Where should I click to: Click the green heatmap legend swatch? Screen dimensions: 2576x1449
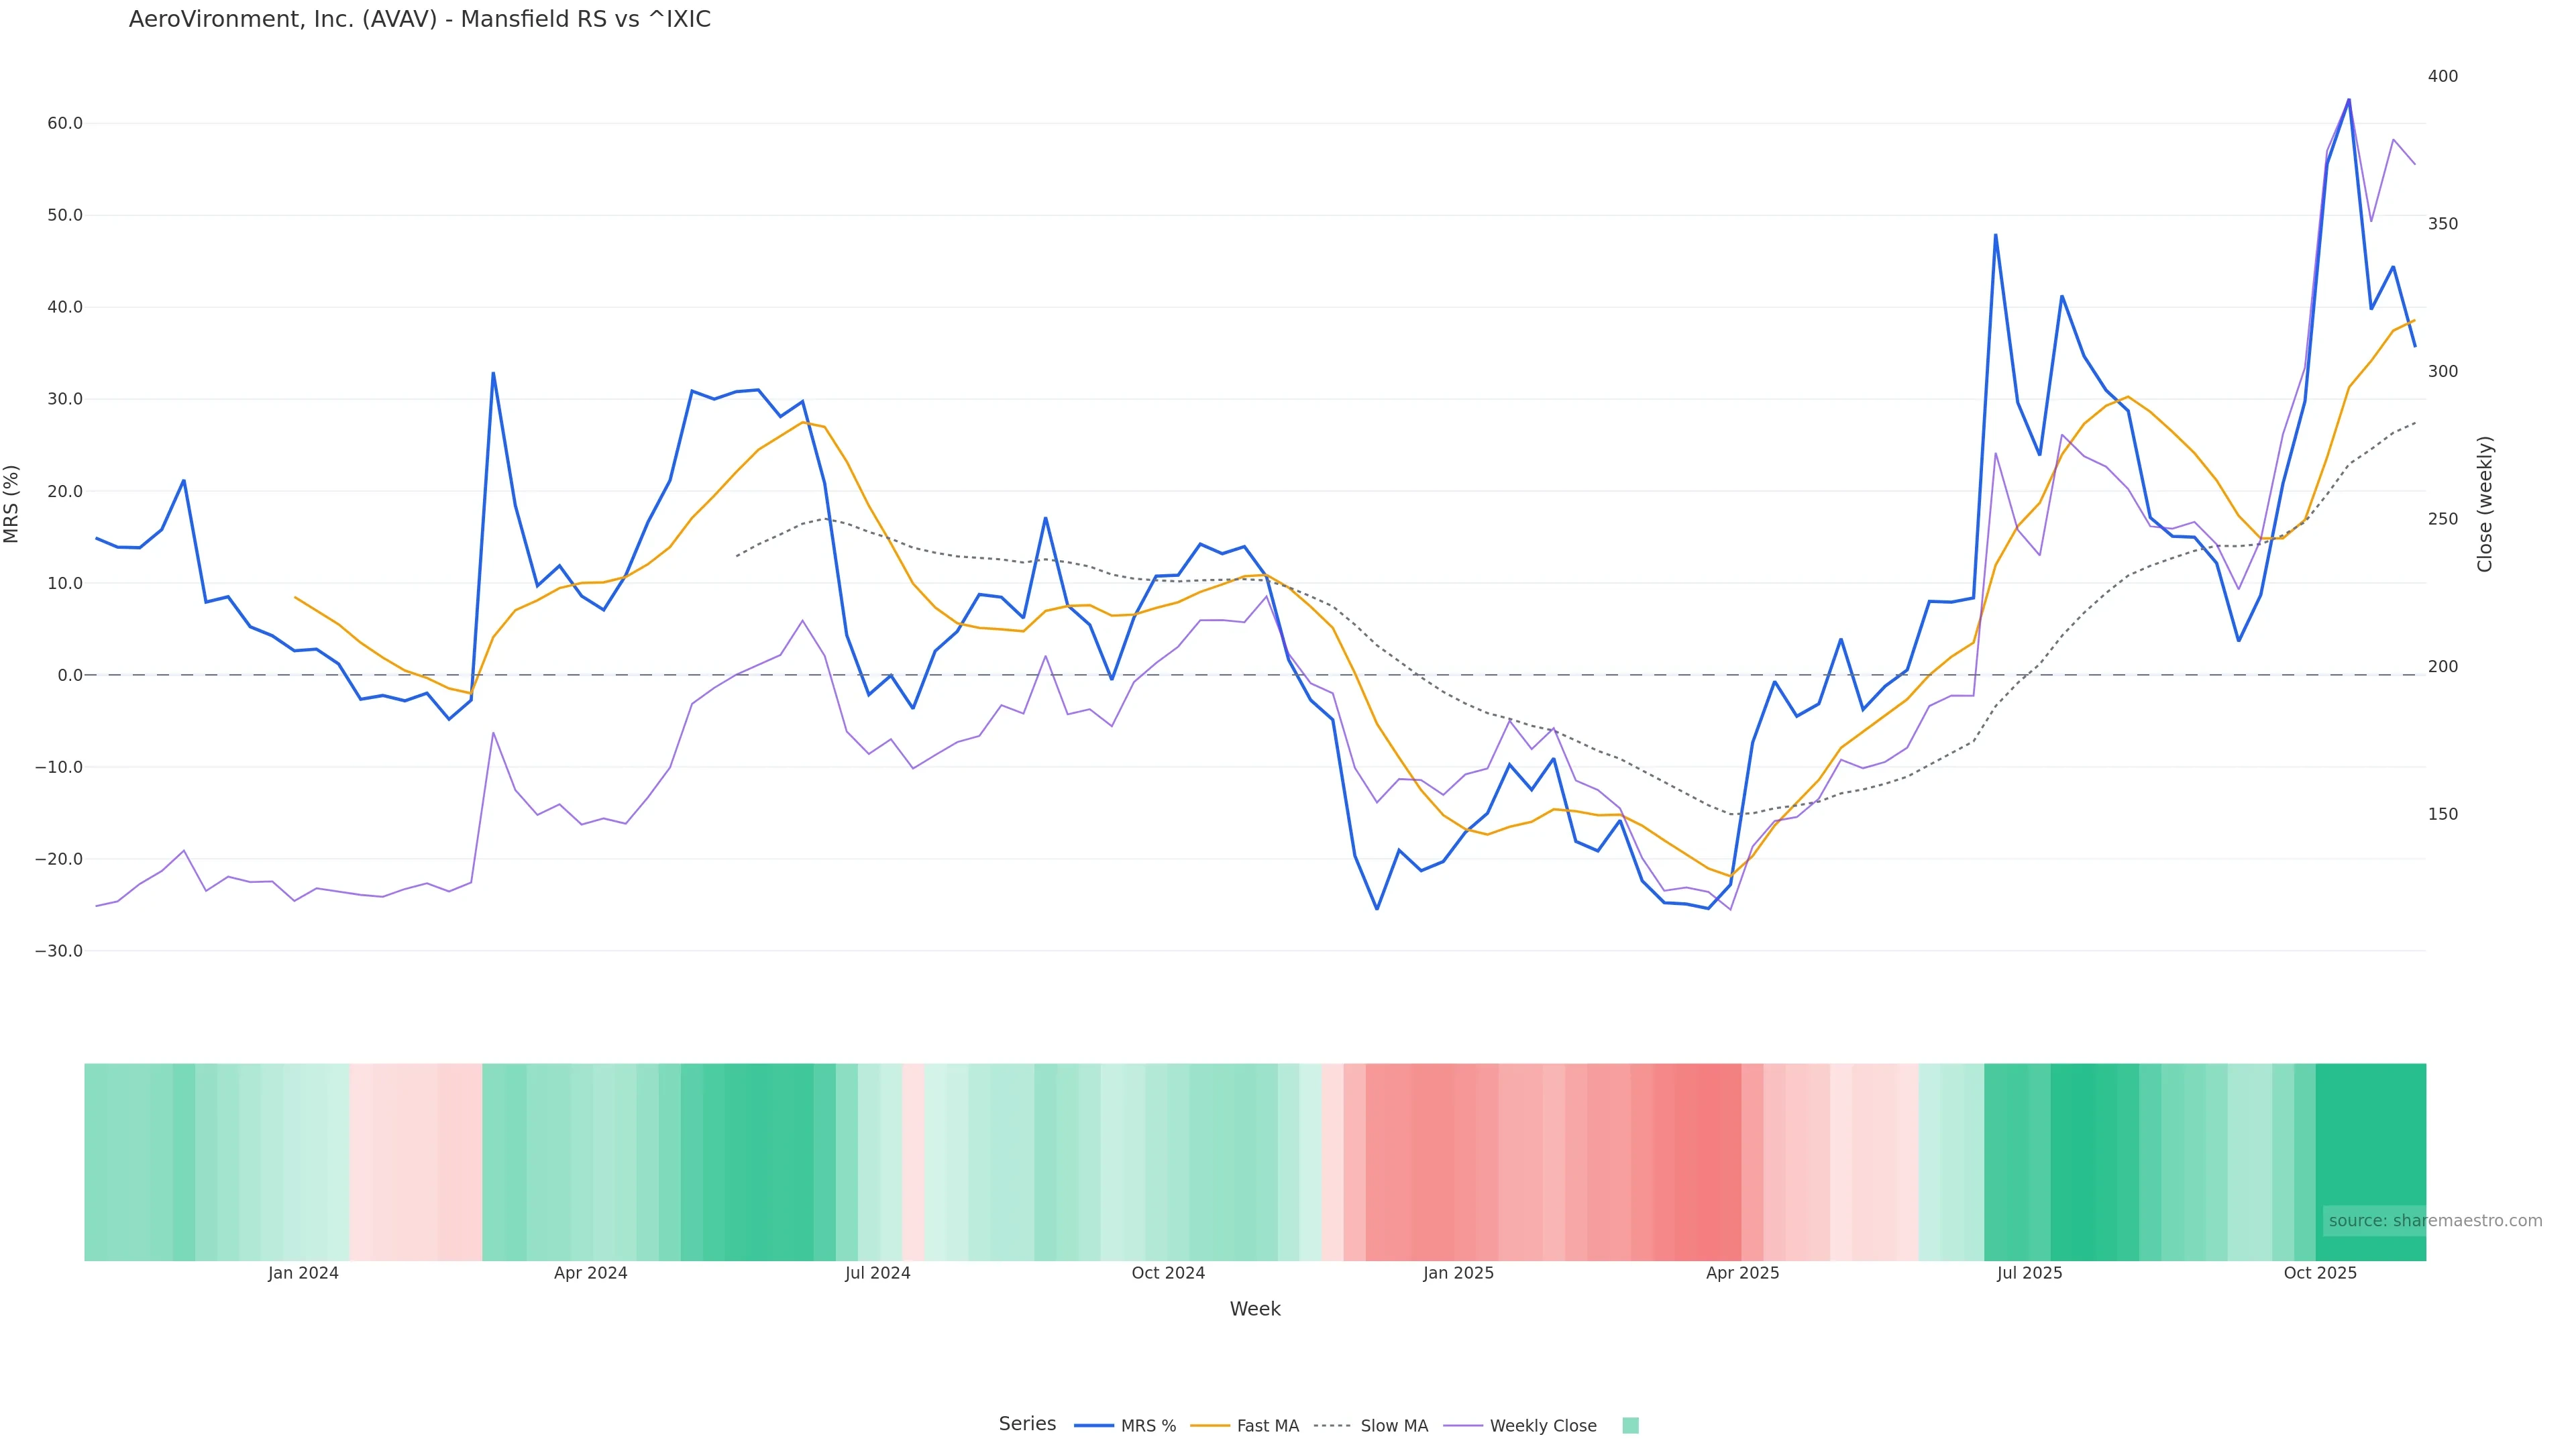pyautogui.click(x=1630, y=1426)
